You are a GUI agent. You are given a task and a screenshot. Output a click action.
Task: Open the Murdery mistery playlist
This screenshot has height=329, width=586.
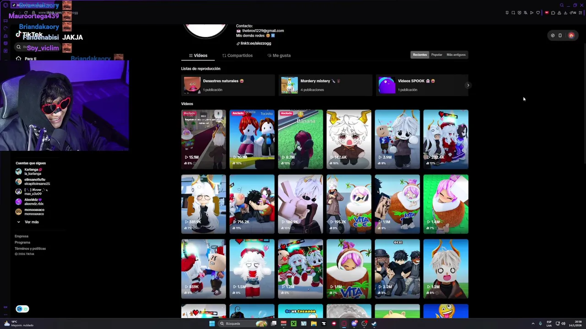pos(326,85)
